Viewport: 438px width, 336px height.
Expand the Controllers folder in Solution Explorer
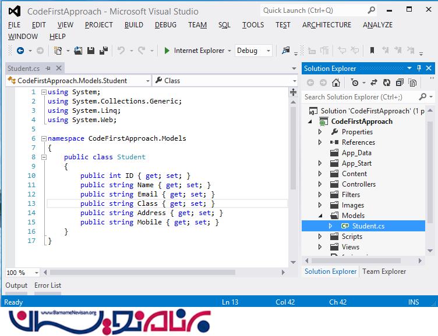pyautogui.click(x=320, y=184)
